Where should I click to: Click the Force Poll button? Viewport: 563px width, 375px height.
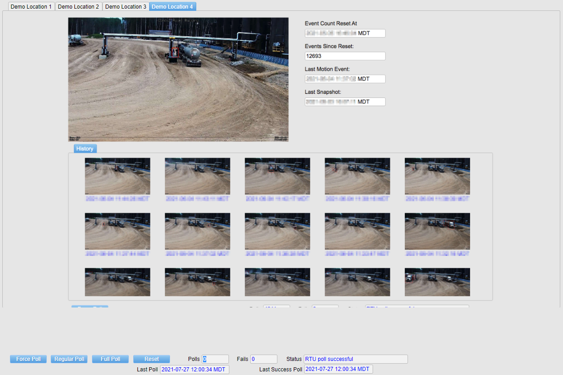point(29,359)
